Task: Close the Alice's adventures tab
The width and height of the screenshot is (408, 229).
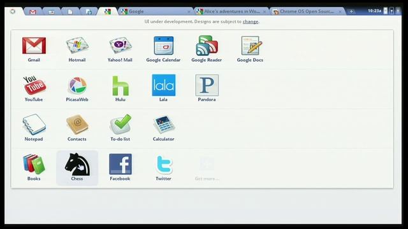Action: [265, 11]
